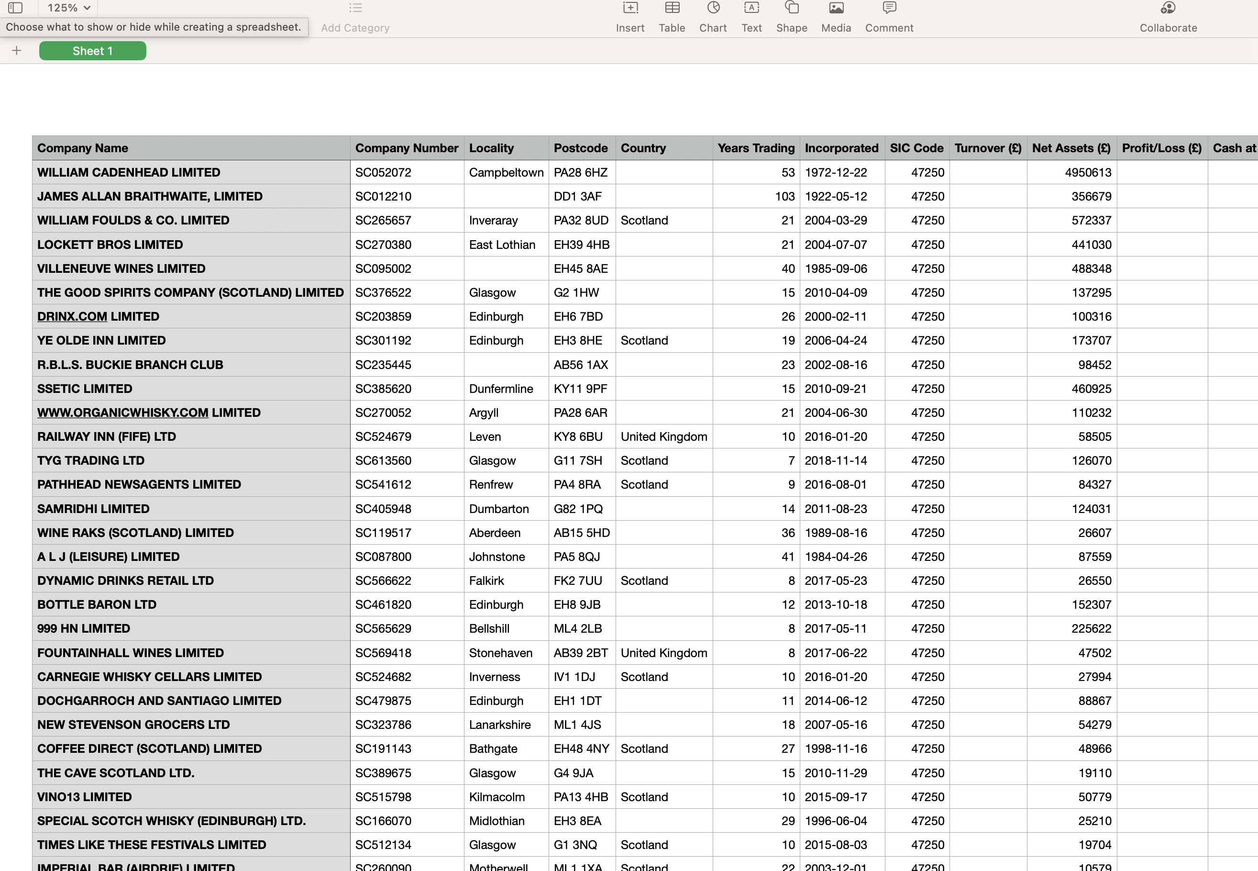The height and width of the screenshot is (871, 1258).
Task: Open the 125% zoom level dropdown
Action: (x=66, y=8)
